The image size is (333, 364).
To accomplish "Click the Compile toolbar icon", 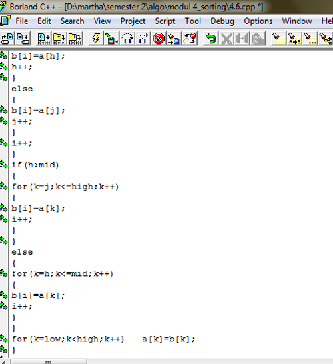I will 44,38.
